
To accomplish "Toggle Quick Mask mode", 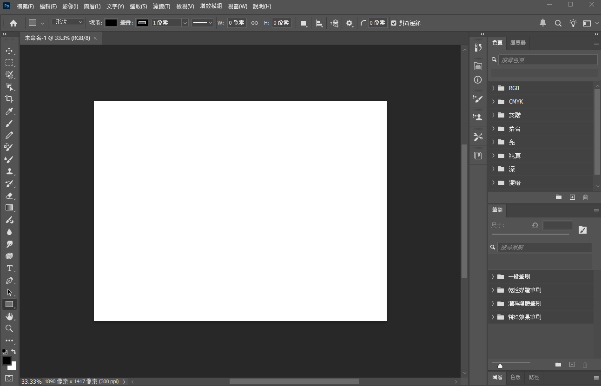I will click(9, 379).
